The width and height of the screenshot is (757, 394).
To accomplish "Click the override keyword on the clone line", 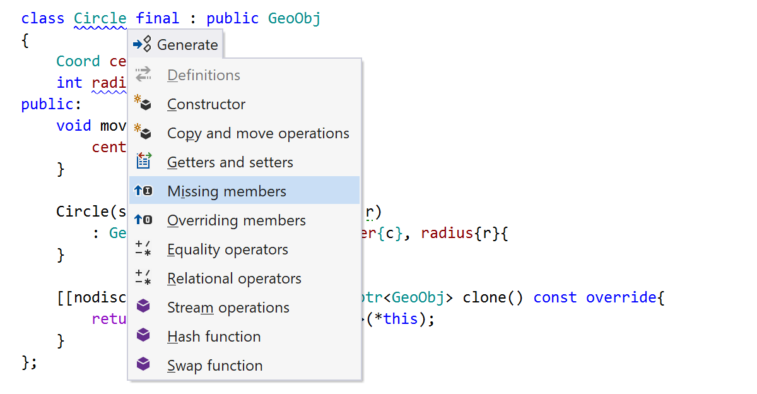I will pos(621,297).
